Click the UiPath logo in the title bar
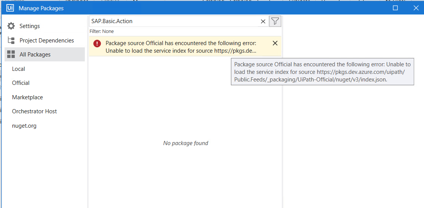 pos(10,8)
